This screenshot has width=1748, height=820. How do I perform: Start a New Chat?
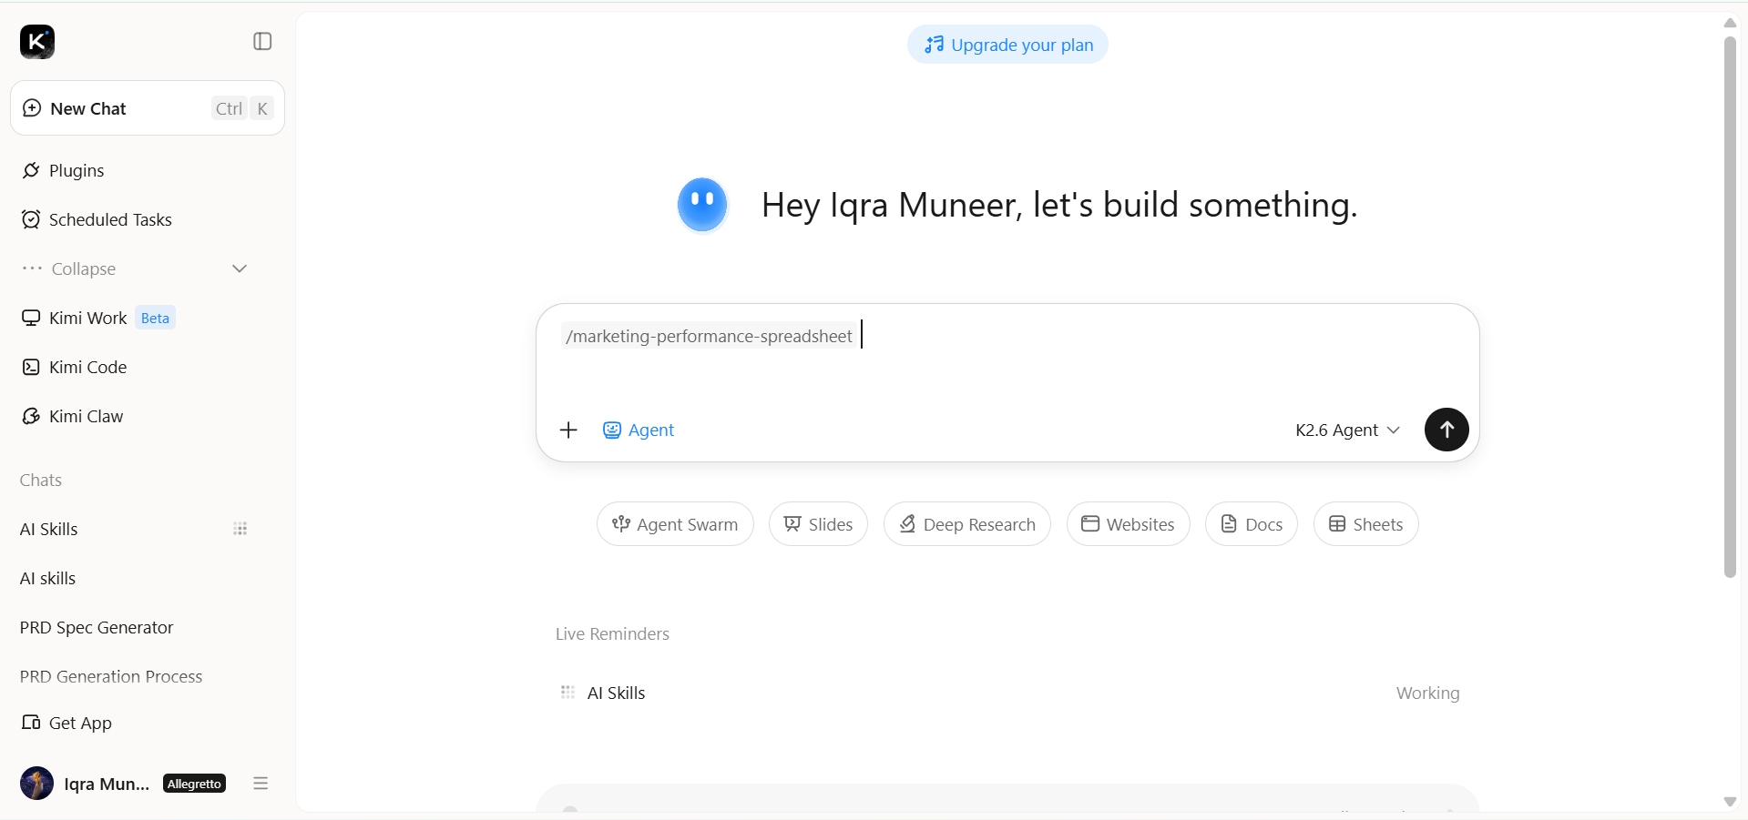point(148,108)
